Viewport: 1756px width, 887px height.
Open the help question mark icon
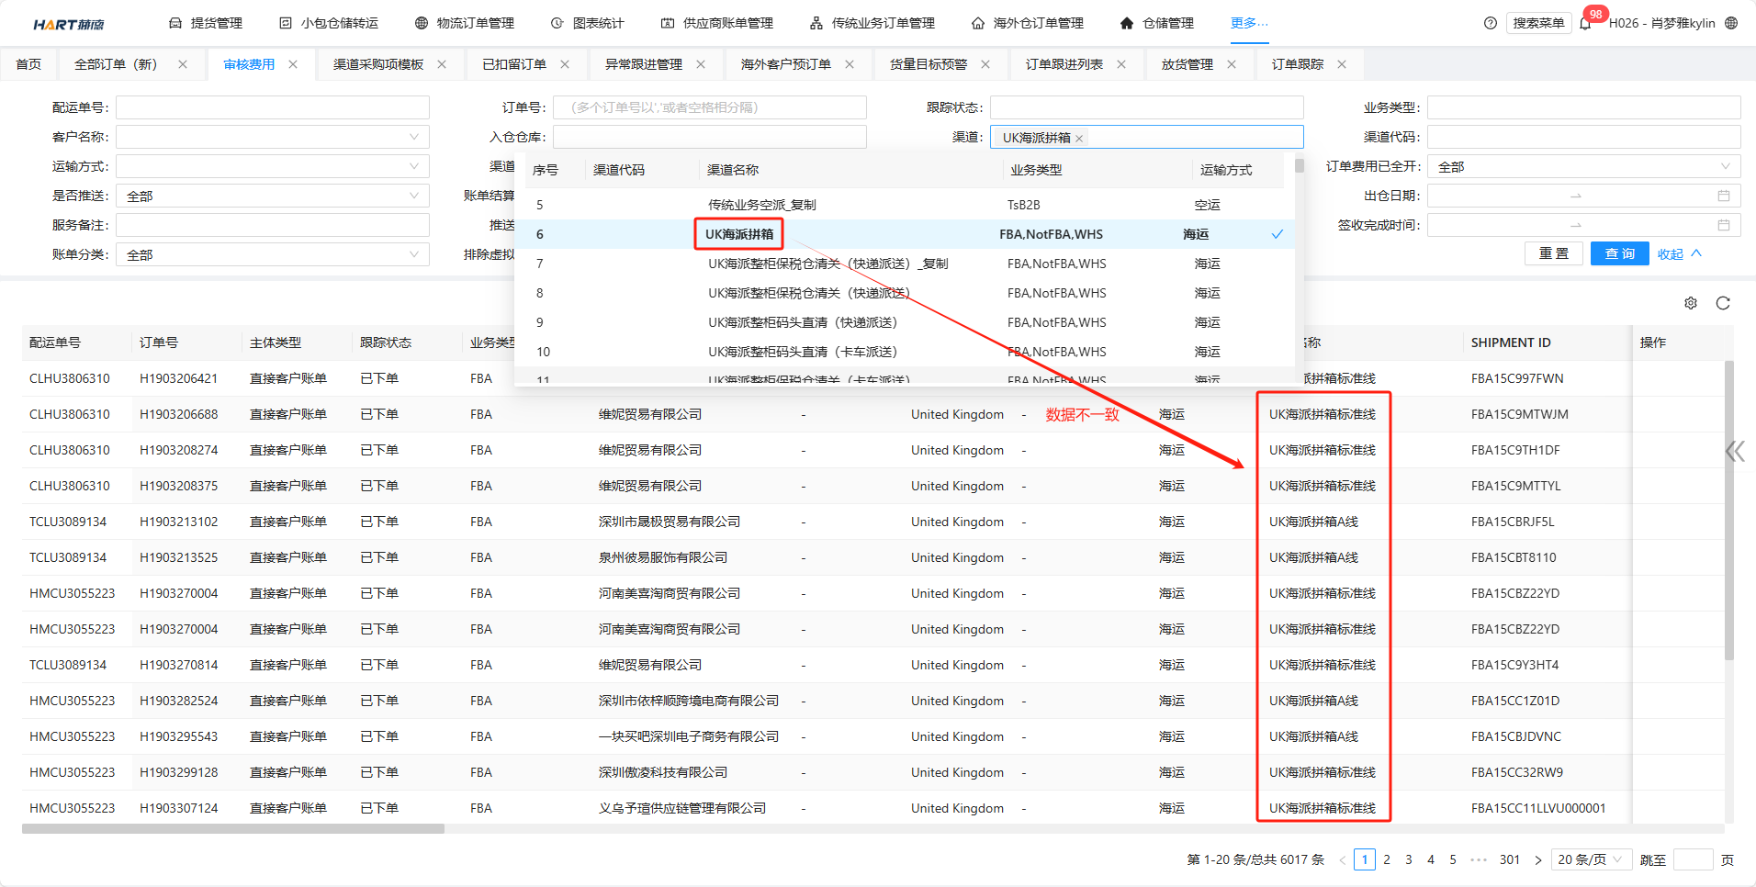pos(1490,23)
